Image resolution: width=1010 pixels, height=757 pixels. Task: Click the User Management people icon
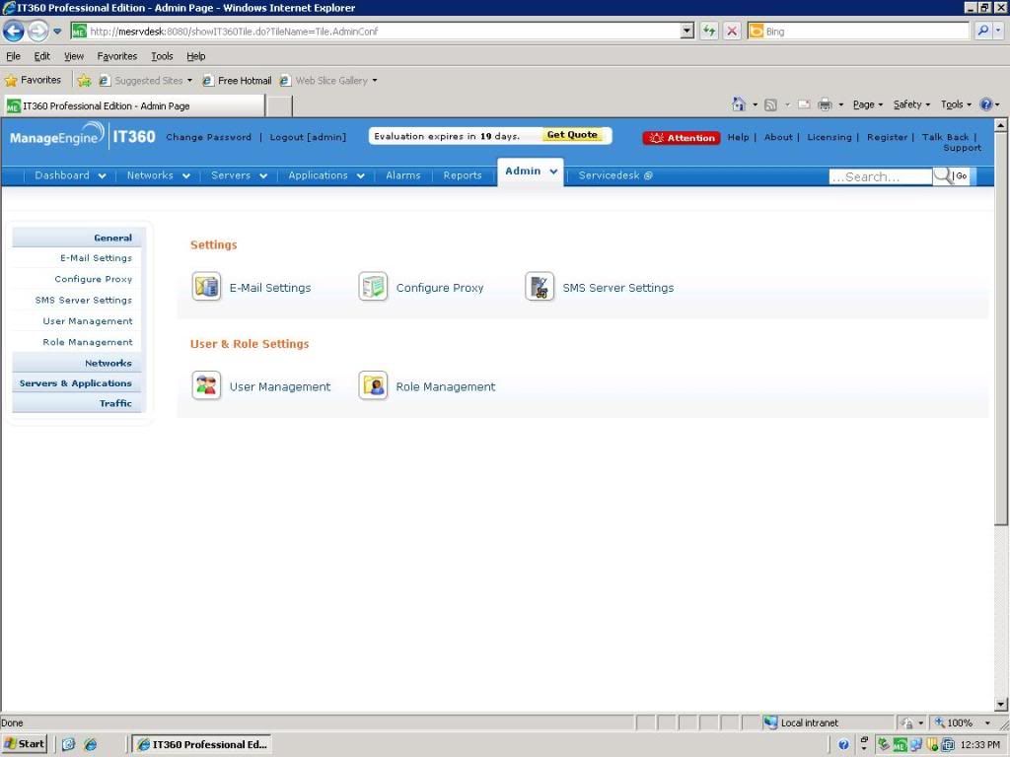click(x=206, y=385)
